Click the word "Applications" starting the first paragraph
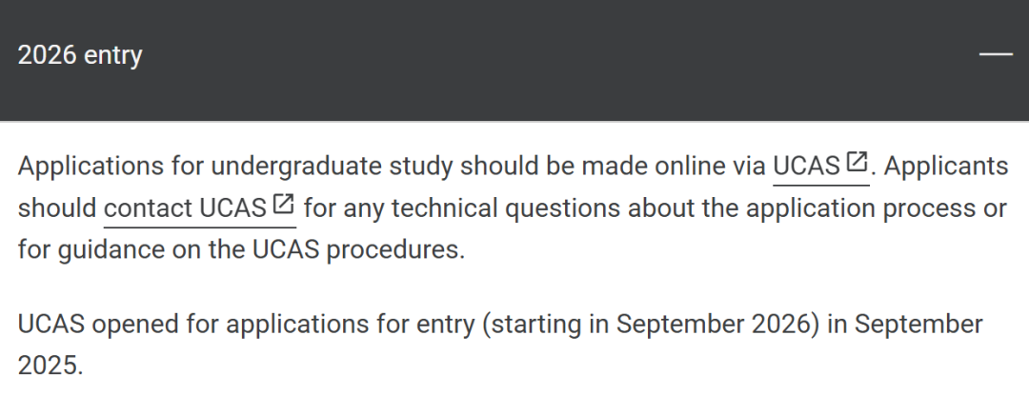The height and width of the screenshot is (415, 1029). [x=91, y=167]
